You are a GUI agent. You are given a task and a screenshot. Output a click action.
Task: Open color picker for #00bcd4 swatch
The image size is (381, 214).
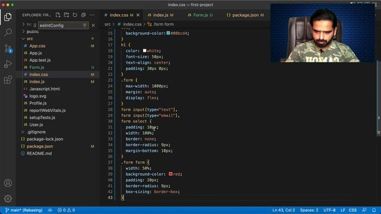click(x=168, y=33)
